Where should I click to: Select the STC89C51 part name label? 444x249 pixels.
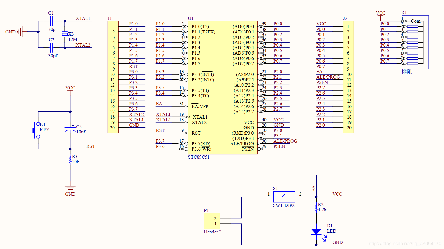[x=199, y=157]
